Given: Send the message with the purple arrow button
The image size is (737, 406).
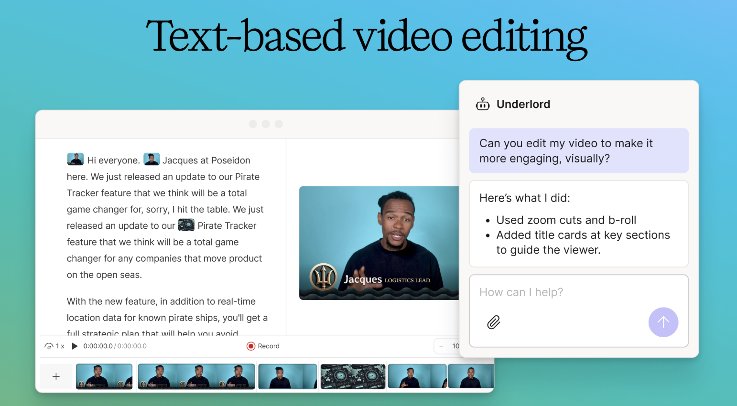Looking at the screenshot, I should tap(663, 322).
